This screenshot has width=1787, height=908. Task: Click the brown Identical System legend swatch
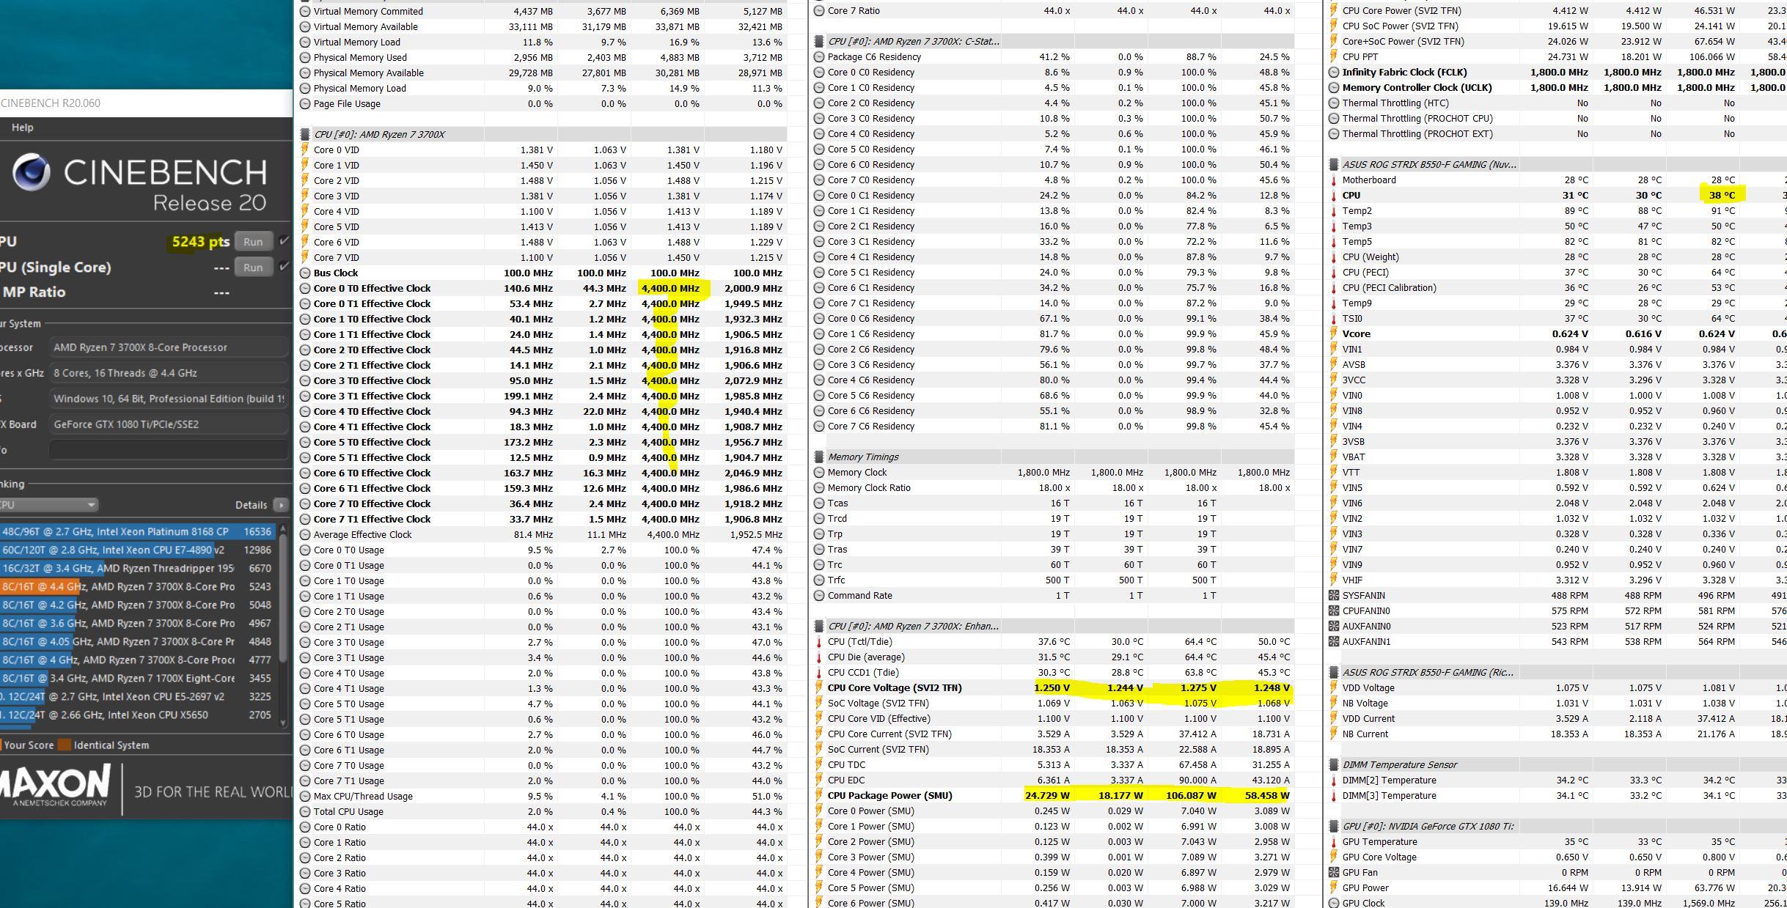click(64, 745)
